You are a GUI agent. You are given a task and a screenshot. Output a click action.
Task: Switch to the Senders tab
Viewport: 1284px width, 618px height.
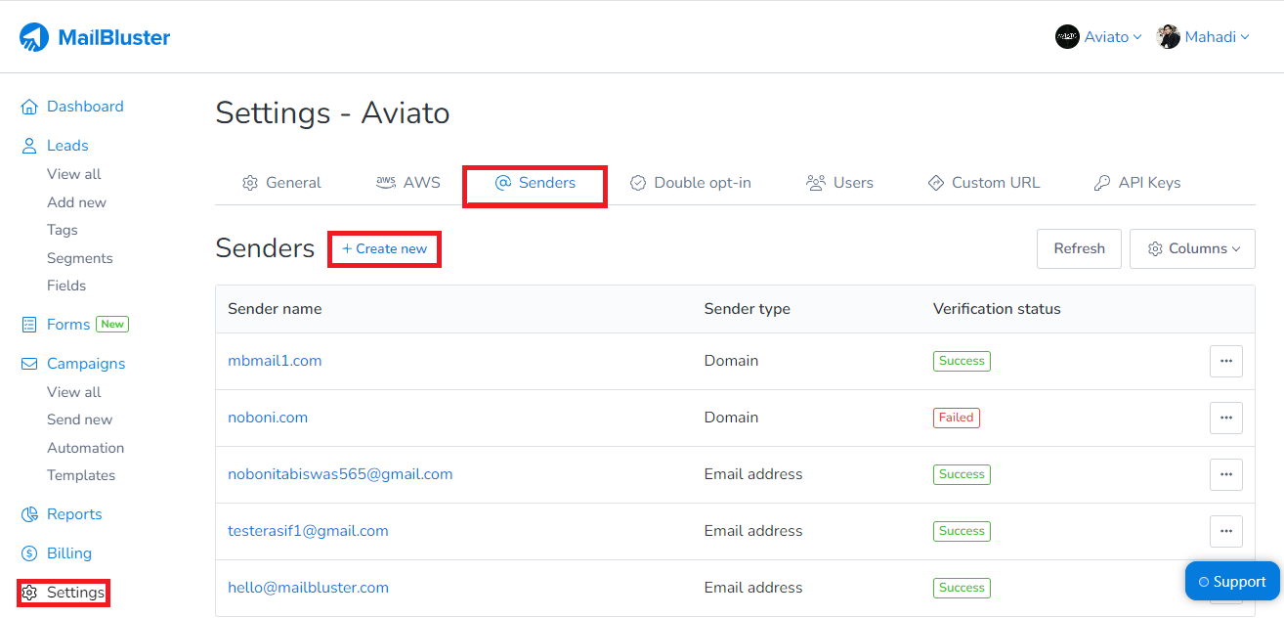(535, 182)
